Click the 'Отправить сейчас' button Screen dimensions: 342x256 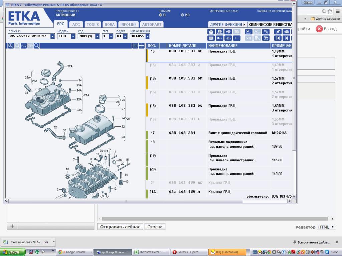click(120, 227)
